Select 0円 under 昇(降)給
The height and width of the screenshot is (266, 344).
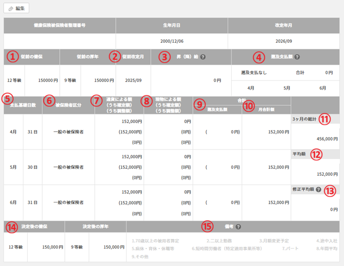217,81
